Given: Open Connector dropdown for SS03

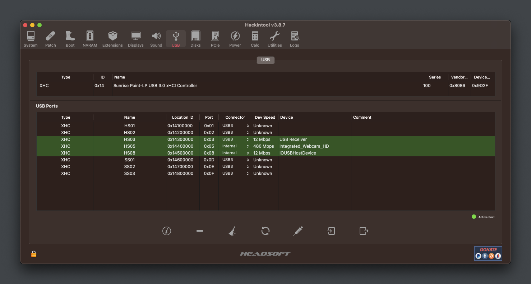Looking at the screenshot, I should (x=235, y=174).
